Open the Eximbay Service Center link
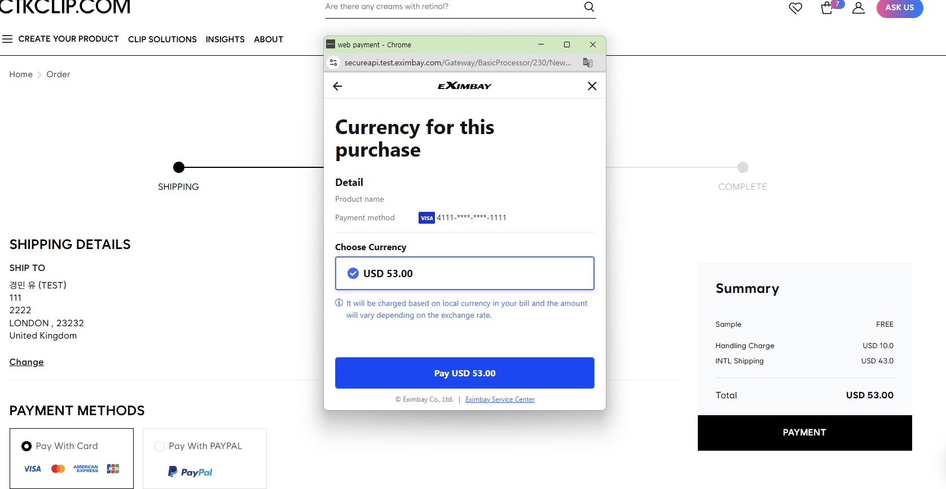The width and height of the screenshot is (946, 489). pos(500,399)
